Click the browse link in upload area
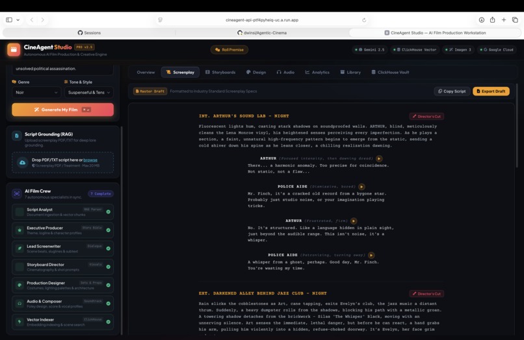Viewport: 524px width, 340px height. [x=90, y=160]
